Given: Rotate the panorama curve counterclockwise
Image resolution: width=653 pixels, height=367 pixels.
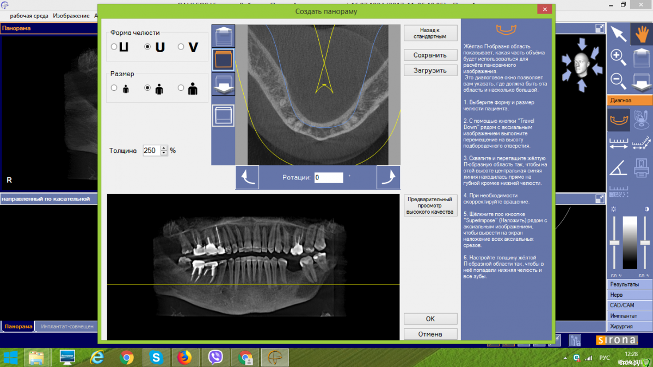Looking at the screenshot, I should pos(247,178).
